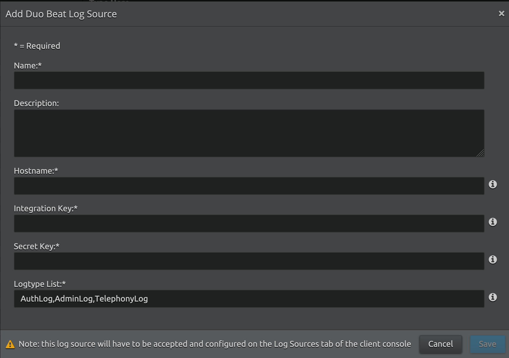509x358 pixels.
Task: Close the Add Duo Beat Log Source dialog
Action: point(501,14)
